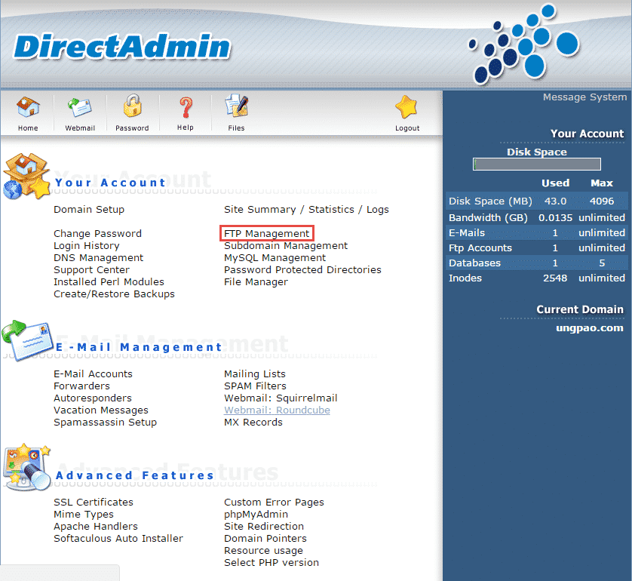632x581 pixels.
Task: Open SSL Certificates
Action: point(94,503)
